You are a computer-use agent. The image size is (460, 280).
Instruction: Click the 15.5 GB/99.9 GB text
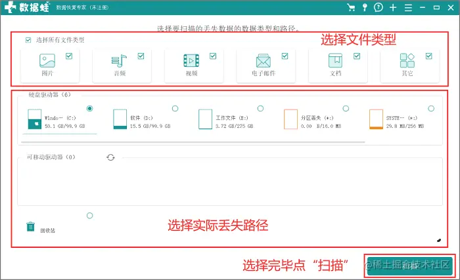click(150, 126)
